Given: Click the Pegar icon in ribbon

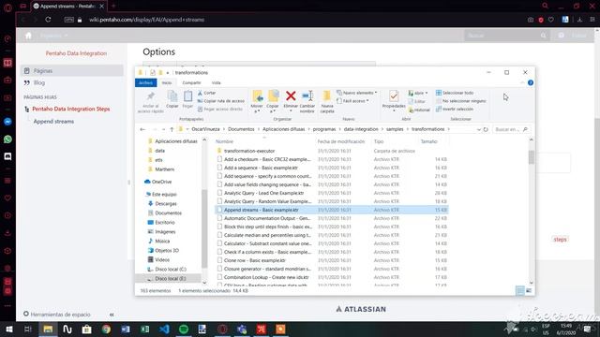Looking at the screenshot, I should tap(187, 95).
